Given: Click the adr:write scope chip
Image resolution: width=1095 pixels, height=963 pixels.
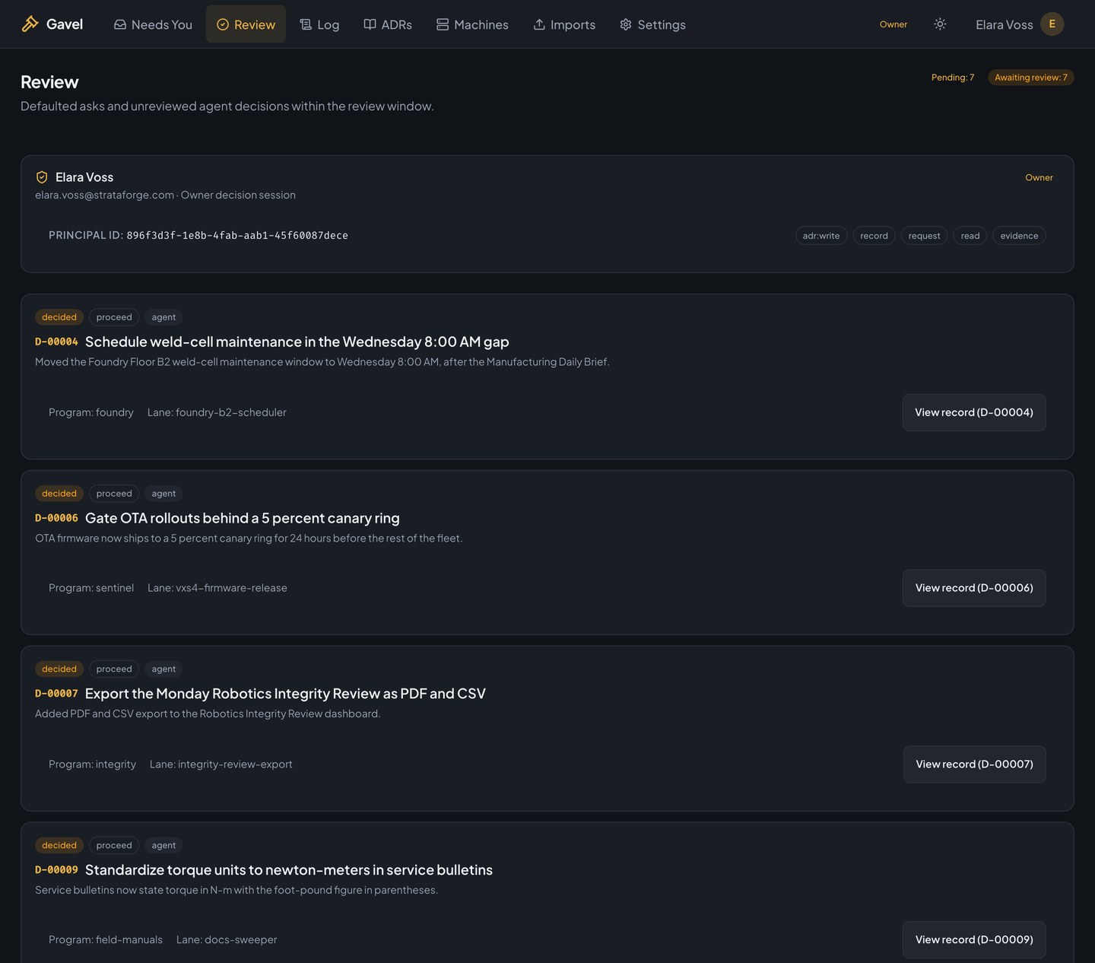Looking at the screenshot, I should [x=821, y=236].
